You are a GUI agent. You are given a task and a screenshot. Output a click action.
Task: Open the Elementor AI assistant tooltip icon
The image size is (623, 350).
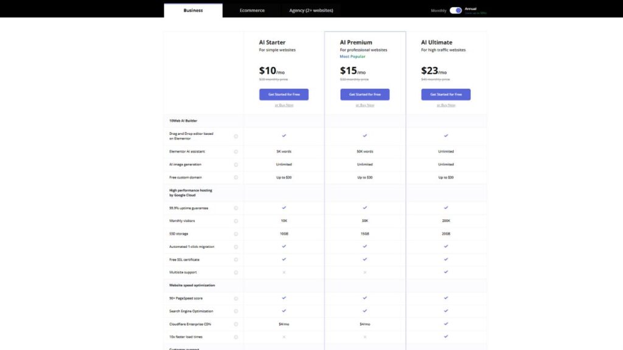click(x=236, y=151)
